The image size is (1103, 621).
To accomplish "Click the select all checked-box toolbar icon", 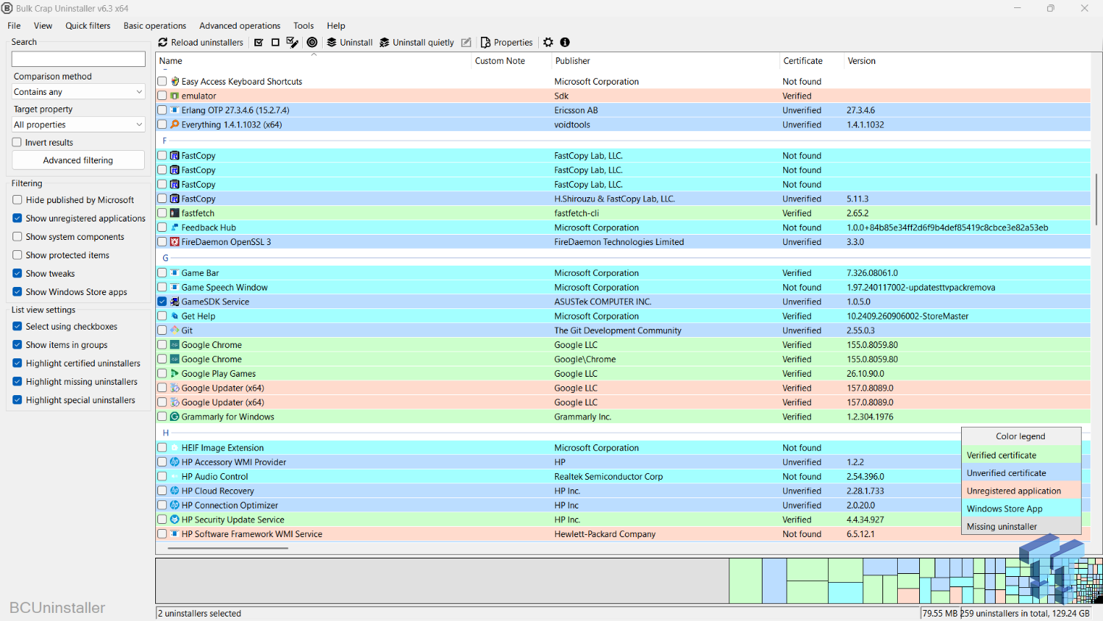I will click(259, 43).
